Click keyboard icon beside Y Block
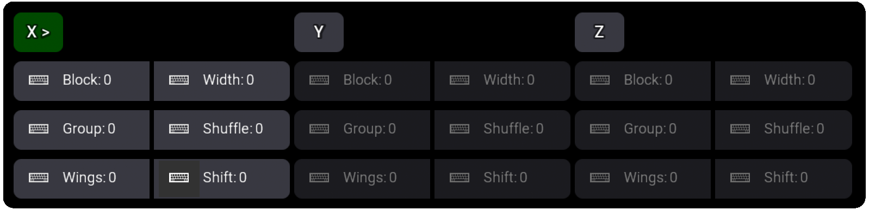This screenshot has width=869, height=210. tap(319, 80)
